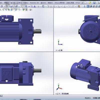Expand the Save dropdown arrow
This screenshot has height=100, width=100.
[96, 3]
